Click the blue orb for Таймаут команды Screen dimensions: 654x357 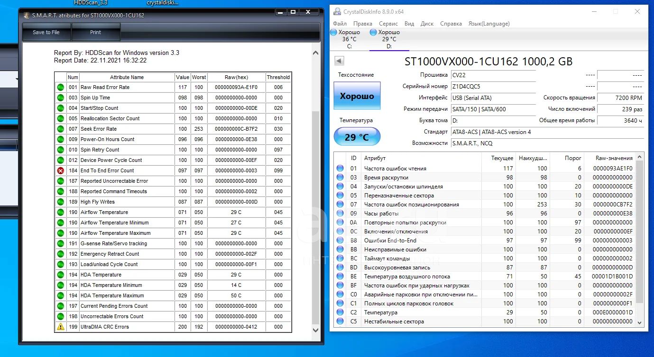(x=340, y=258)
